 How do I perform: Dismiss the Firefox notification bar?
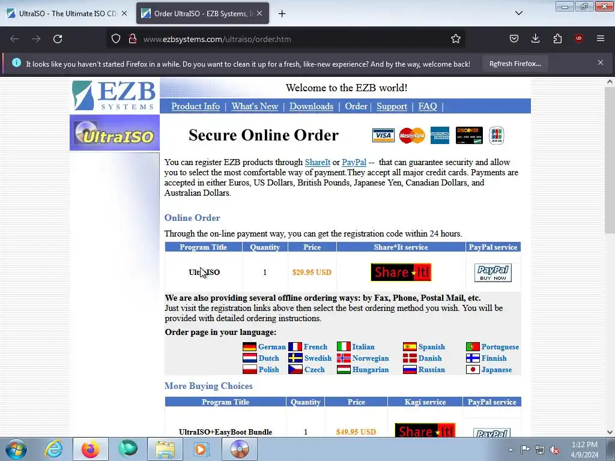pyautogui.click(x=600, y=62)
